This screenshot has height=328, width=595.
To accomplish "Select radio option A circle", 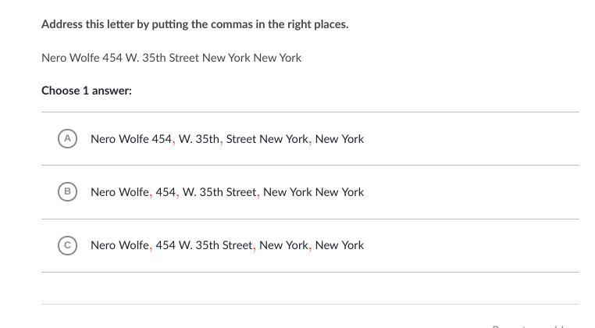I will [x=68, y=138].
